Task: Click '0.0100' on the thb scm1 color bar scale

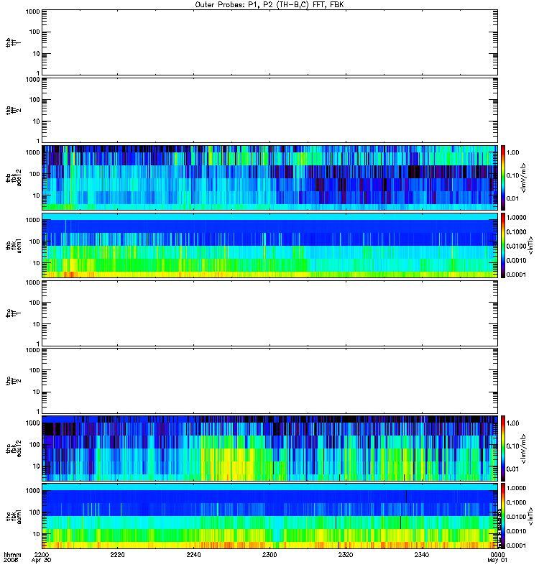Action: pos(516,246)
